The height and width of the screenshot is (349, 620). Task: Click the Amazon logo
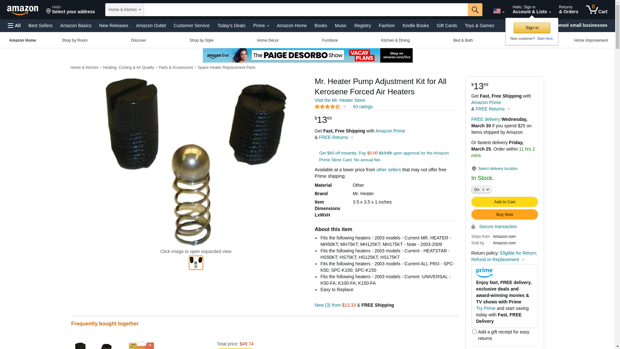click(x=23, y=10)
